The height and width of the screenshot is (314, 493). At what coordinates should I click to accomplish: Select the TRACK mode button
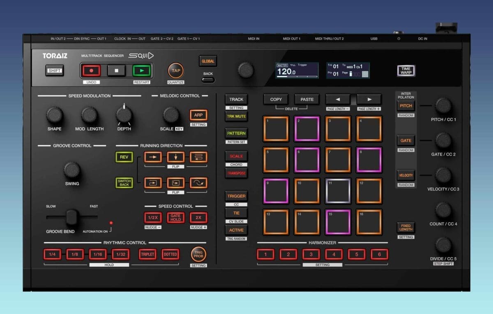(236, 99)
